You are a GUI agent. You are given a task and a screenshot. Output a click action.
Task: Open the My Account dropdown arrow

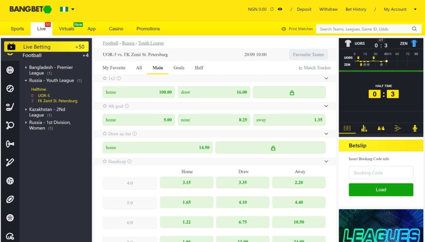[415, 9]
